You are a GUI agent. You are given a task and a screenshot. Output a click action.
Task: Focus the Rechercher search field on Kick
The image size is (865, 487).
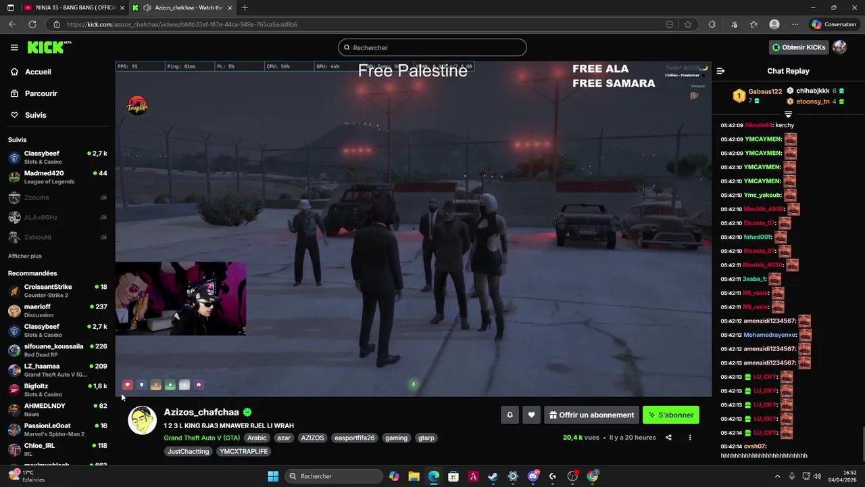tap(432, 47)
